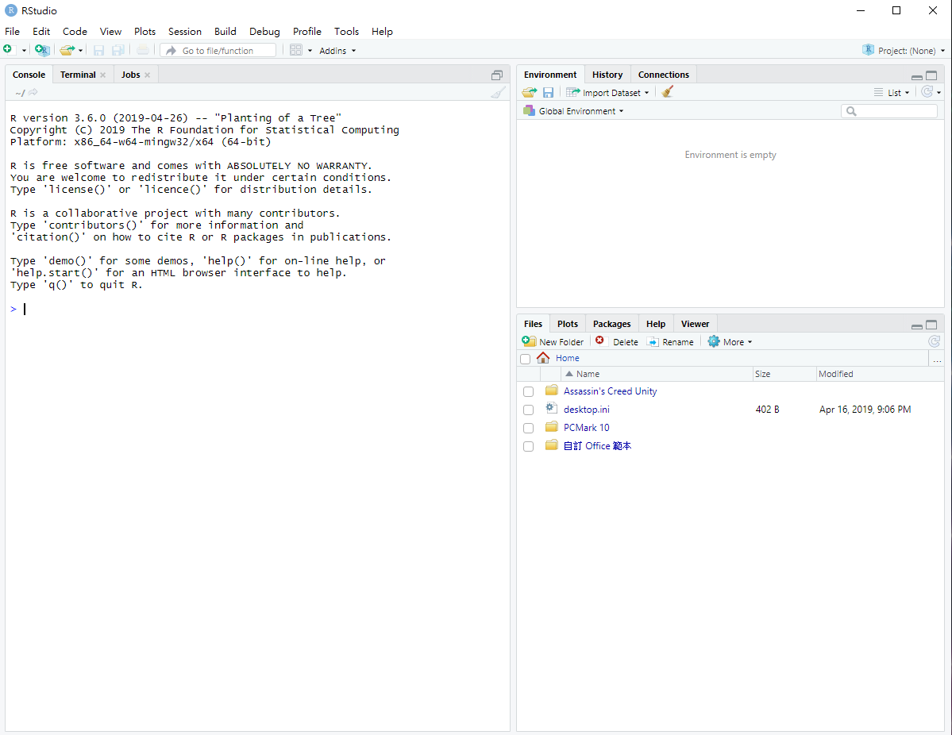Open the Profile menu

(x=307, y=32)
